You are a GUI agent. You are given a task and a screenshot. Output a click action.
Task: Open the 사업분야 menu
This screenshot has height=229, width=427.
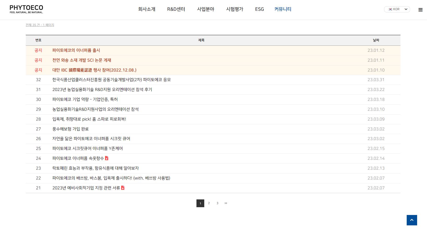click(x=206, y=9)
